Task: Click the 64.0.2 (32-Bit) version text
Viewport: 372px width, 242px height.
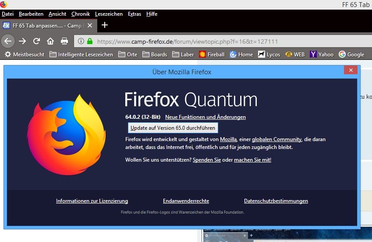Action: (x=143, y=117)
